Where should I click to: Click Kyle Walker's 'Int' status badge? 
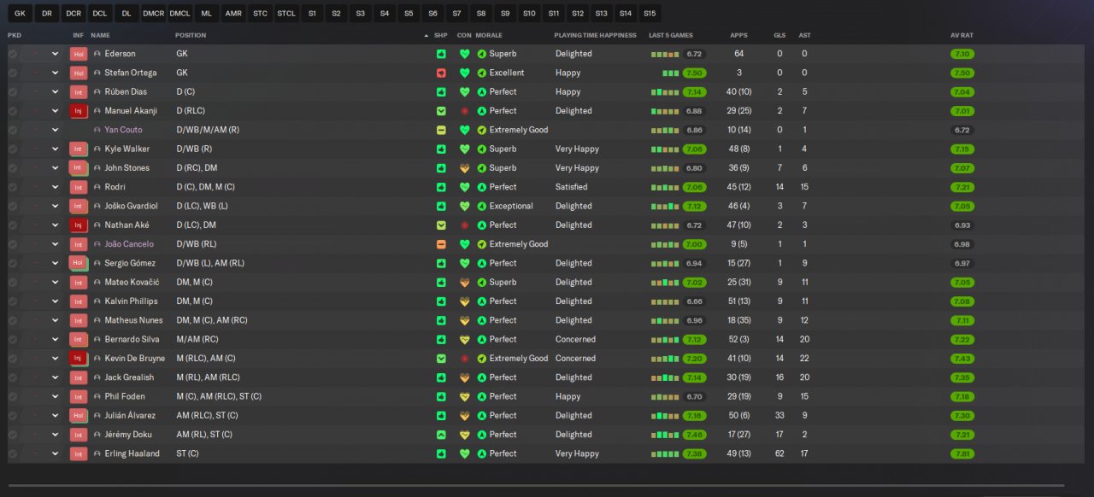(x=79, y=149)
